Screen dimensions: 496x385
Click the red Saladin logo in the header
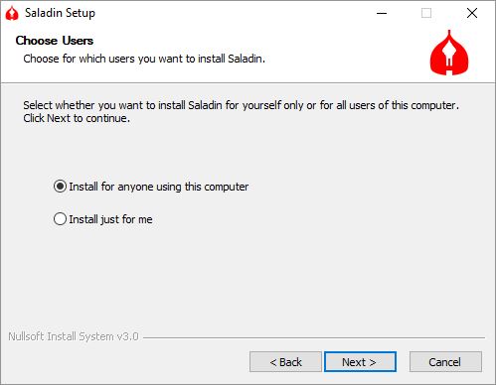pyautogui.click(x=449, y=53)
